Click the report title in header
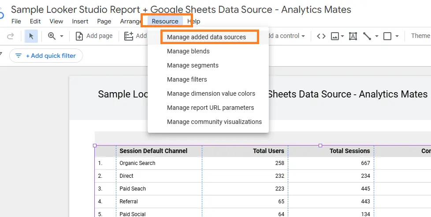This screenshot has width=431, height=217. click(181, 10)
